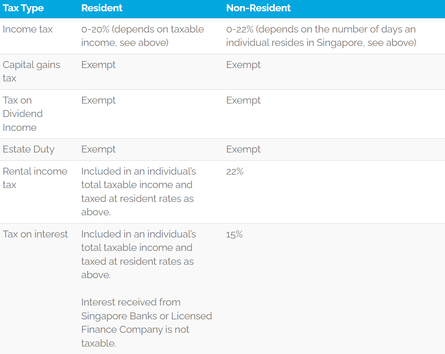The height and width of the screenshot is (354, 445).
Task: Click Non-Resident Exempt cell for Estate Duty
Action: coord(243,150)
